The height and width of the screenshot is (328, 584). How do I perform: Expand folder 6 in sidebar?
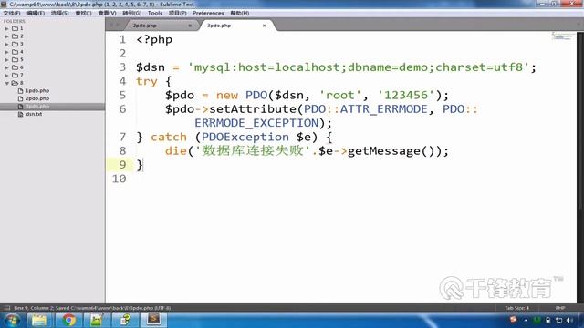pyautogui.click(x=6, y=67)
